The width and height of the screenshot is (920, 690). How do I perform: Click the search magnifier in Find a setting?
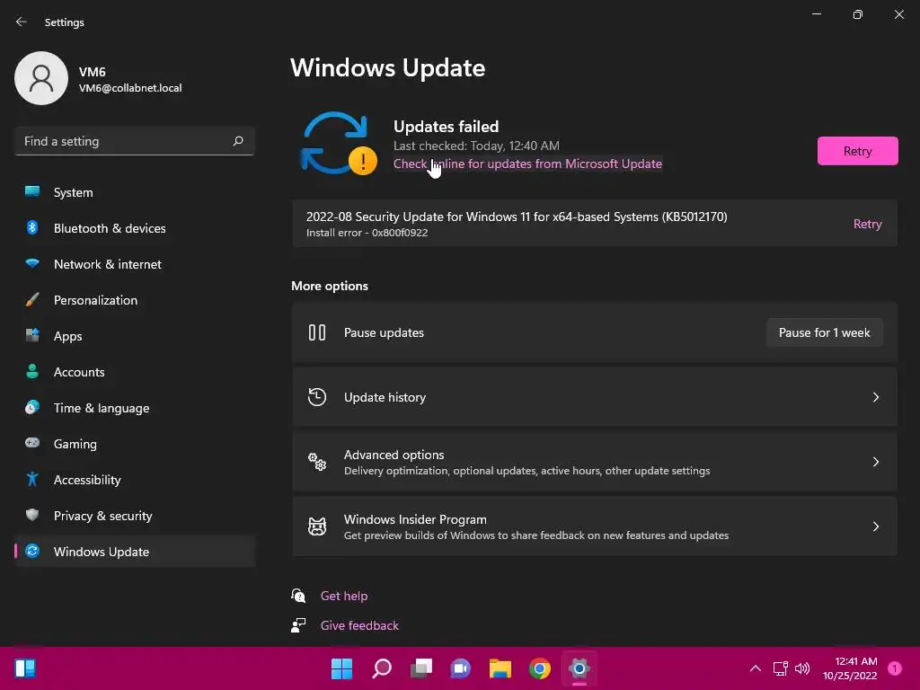click(x=237, y=141)
